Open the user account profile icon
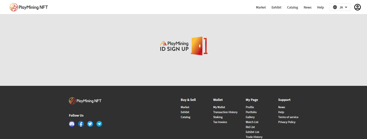 coord(357,7)
